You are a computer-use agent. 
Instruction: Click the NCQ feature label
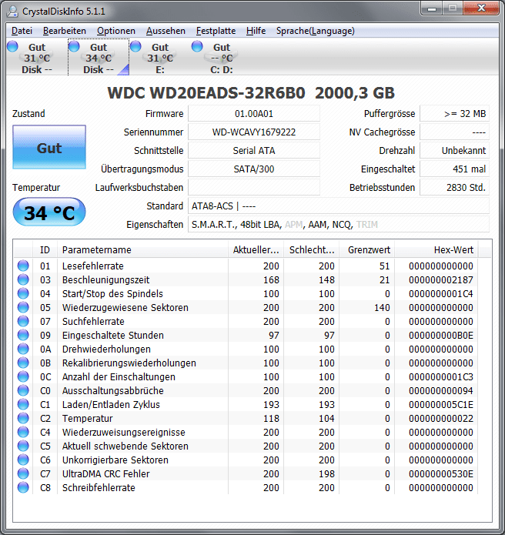341,225
